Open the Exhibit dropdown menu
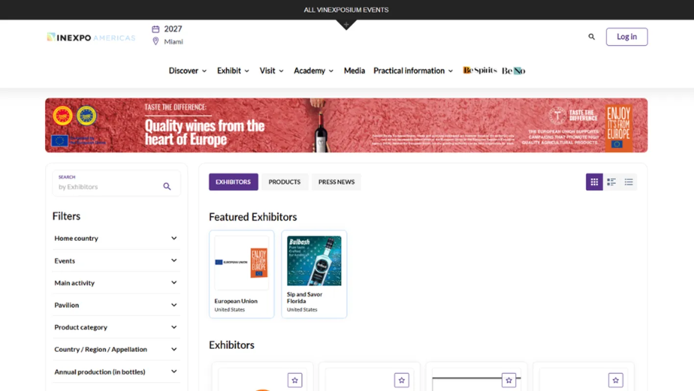 (233, 71)
